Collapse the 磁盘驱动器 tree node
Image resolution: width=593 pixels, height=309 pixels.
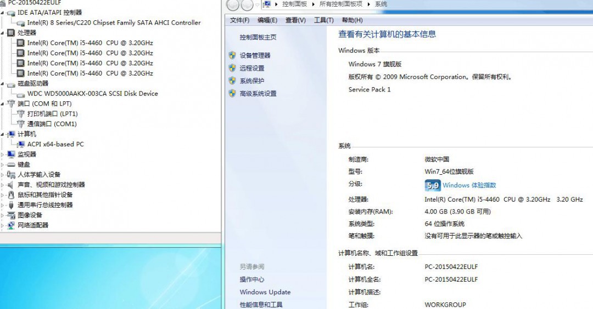pyautogui.click(x=2, y=84)
